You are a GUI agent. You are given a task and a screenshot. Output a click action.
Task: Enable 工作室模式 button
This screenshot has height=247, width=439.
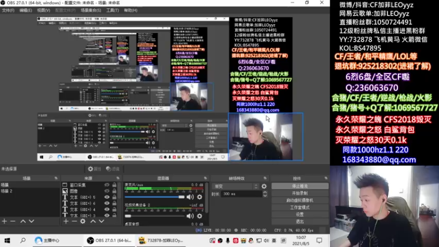click(300, 207)
